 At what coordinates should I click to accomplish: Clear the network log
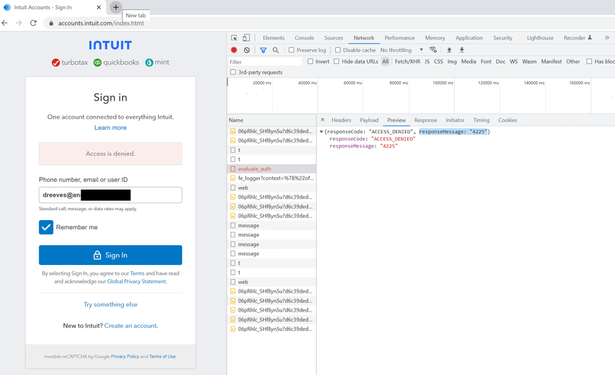[247, 50]
